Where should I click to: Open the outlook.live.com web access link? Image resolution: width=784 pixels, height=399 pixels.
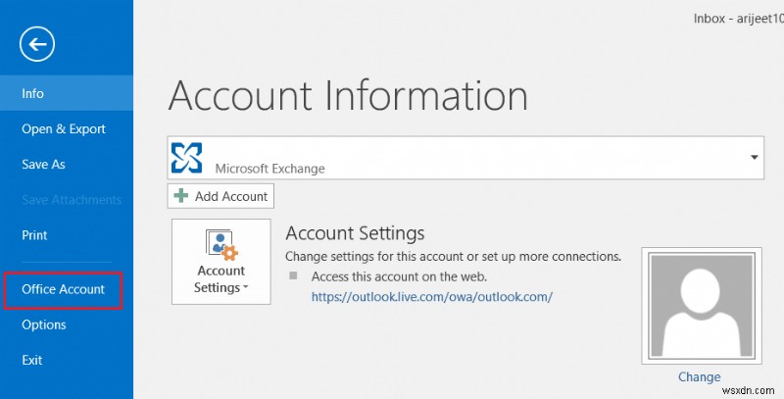click(432, 295)
